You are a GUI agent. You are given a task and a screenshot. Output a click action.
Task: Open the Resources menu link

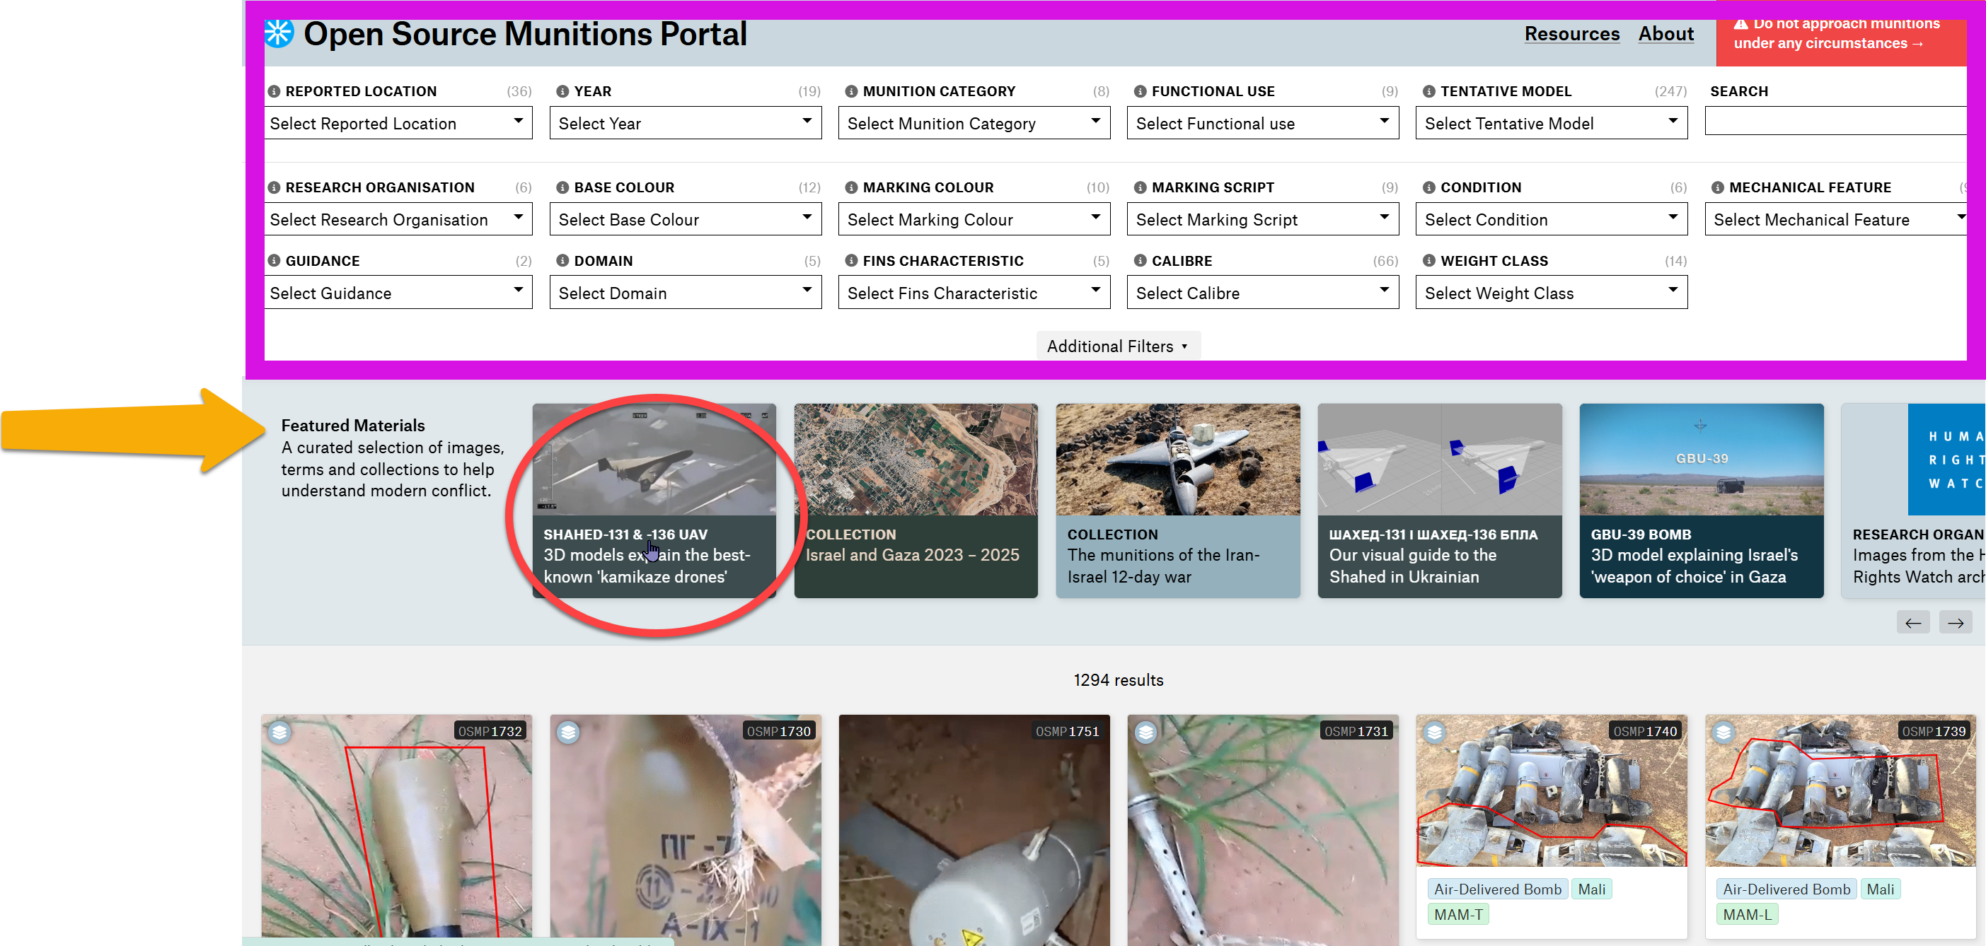tap(1571, 34)
